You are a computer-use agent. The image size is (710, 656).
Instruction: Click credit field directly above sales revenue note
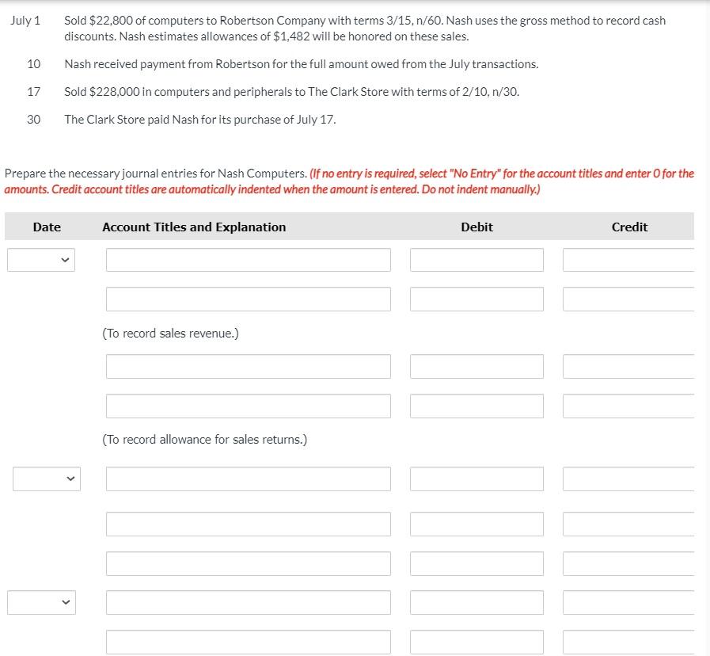click(x=628, y=299)
